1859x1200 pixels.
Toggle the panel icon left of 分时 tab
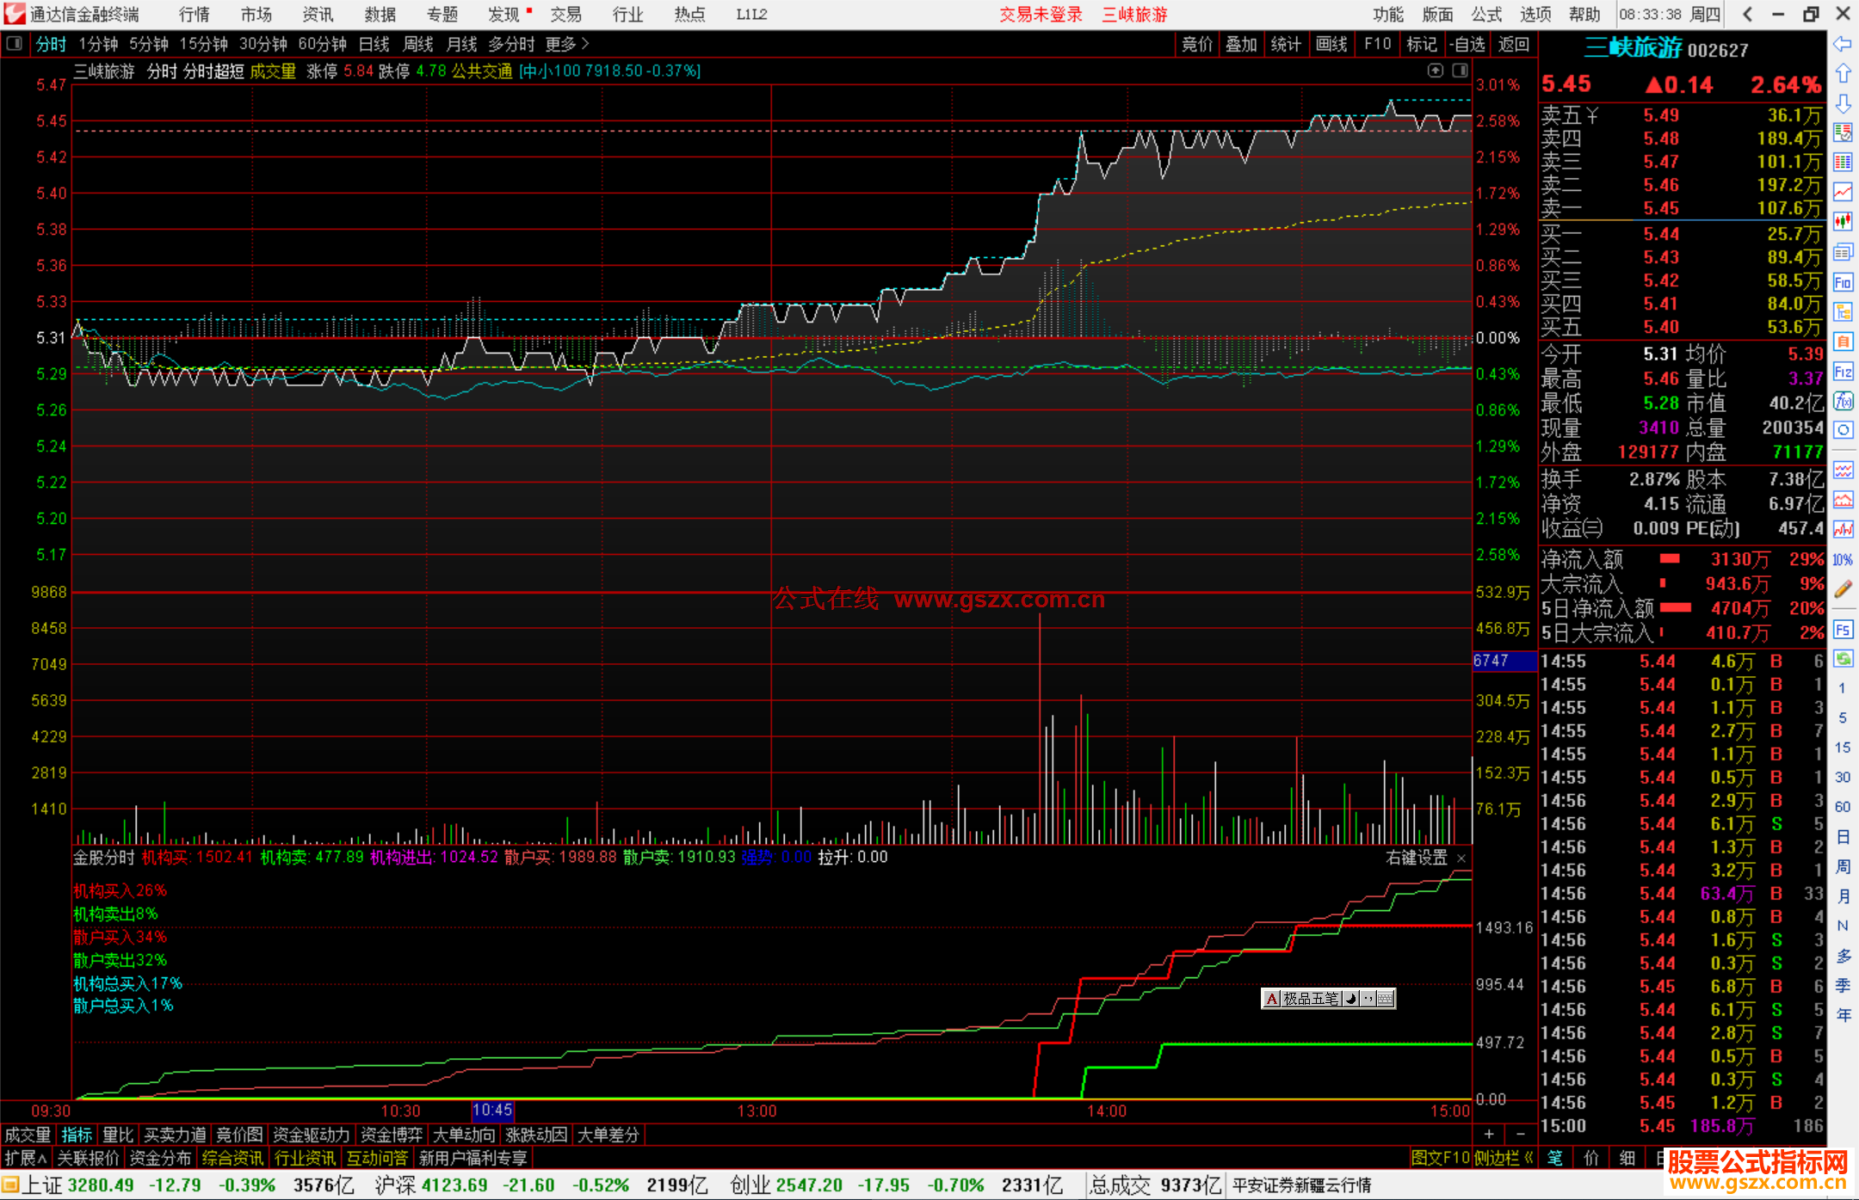coord(15,44)
